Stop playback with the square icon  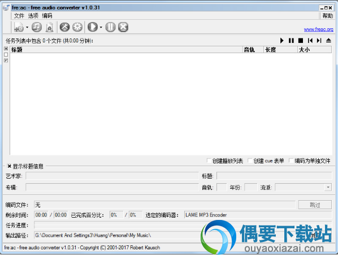[301, 41]
